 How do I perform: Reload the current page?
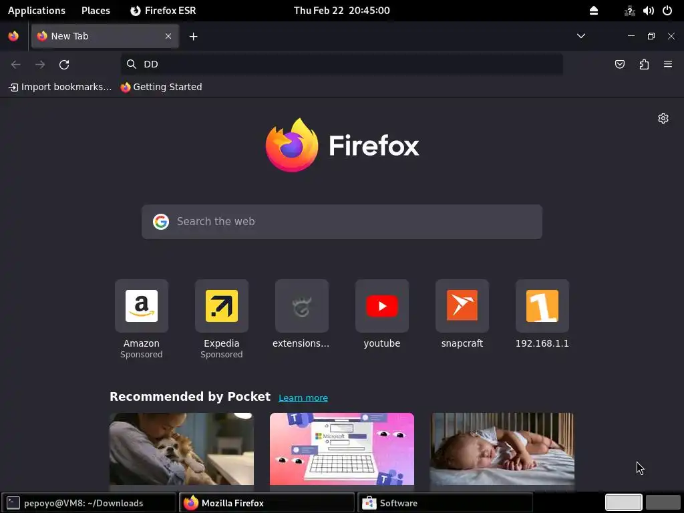click(x=64, y=65)
